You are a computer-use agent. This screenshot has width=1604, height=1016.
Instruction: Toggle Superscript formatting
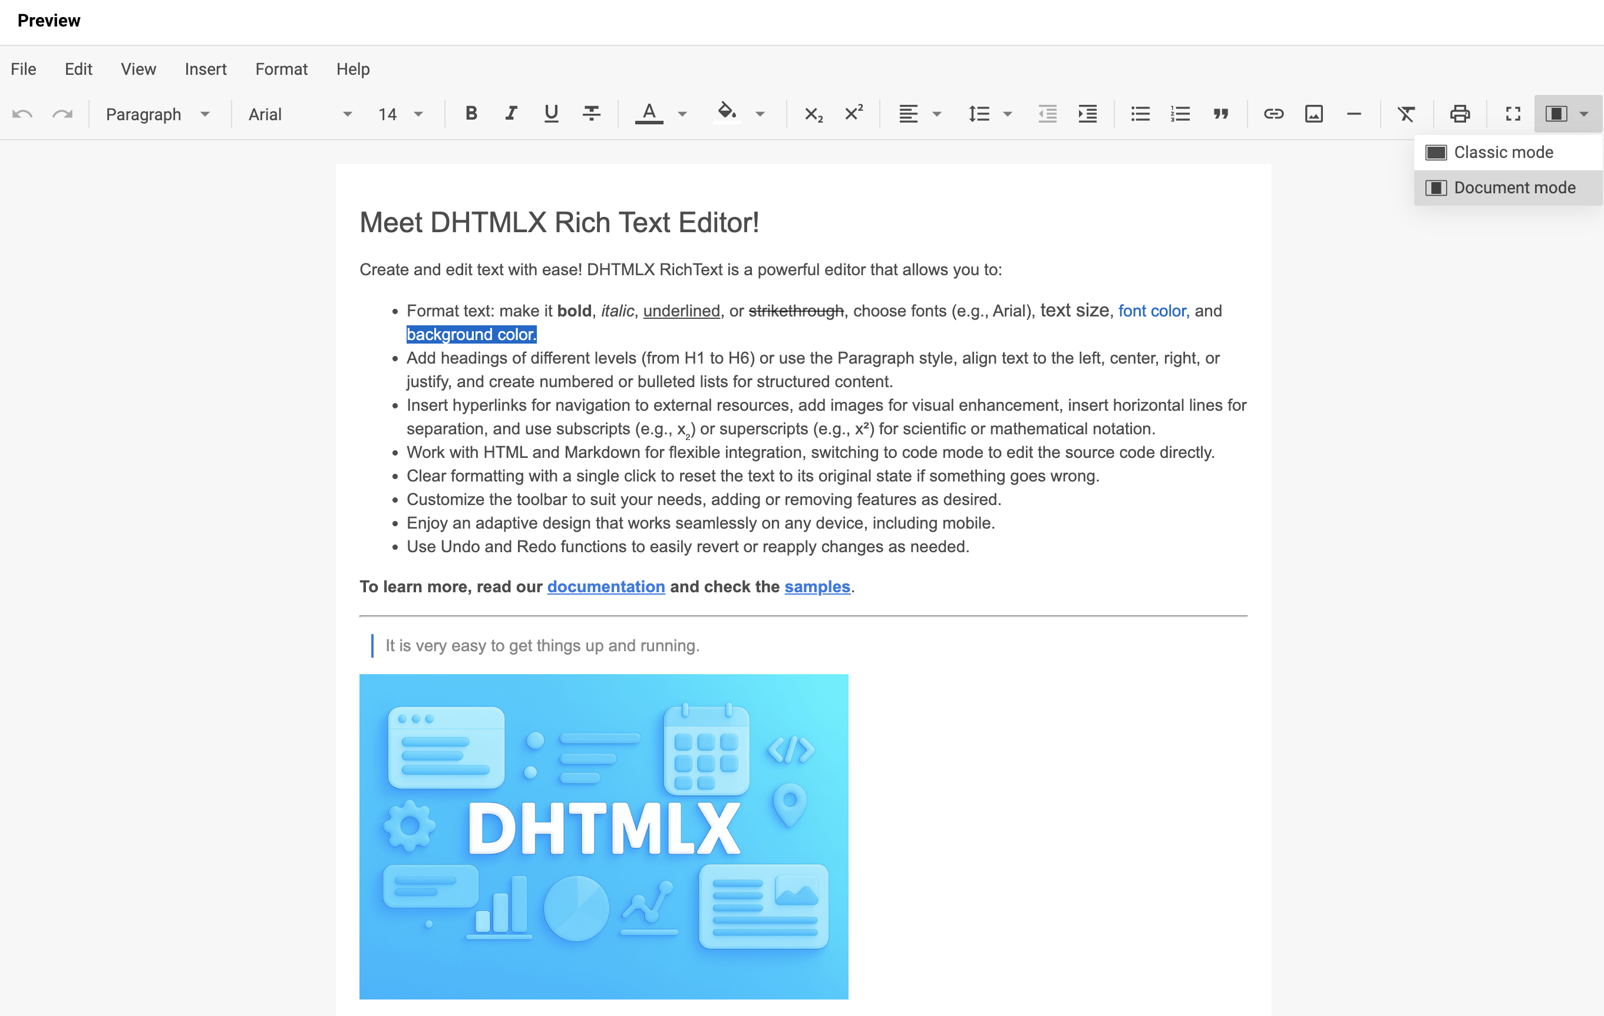[854, 114]
